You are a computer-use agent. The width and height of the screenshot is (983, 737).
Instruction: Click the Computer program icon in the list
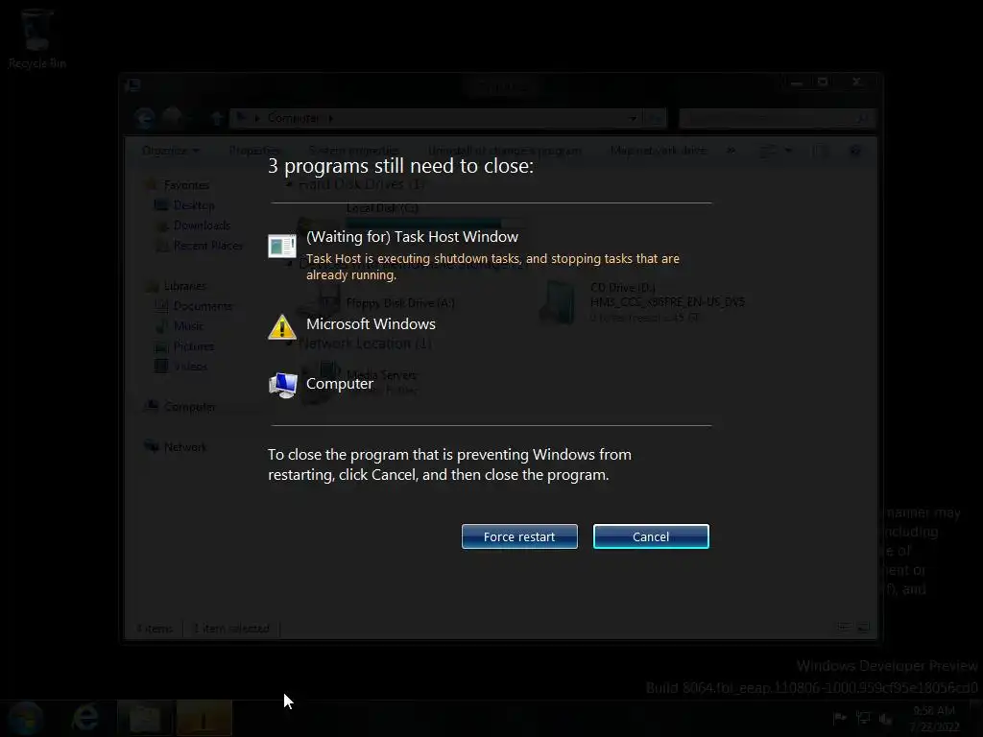282,384
